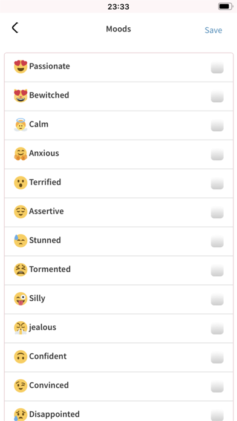Click the winking Convinced emoji
237x421 pixels.
(21, 385)
